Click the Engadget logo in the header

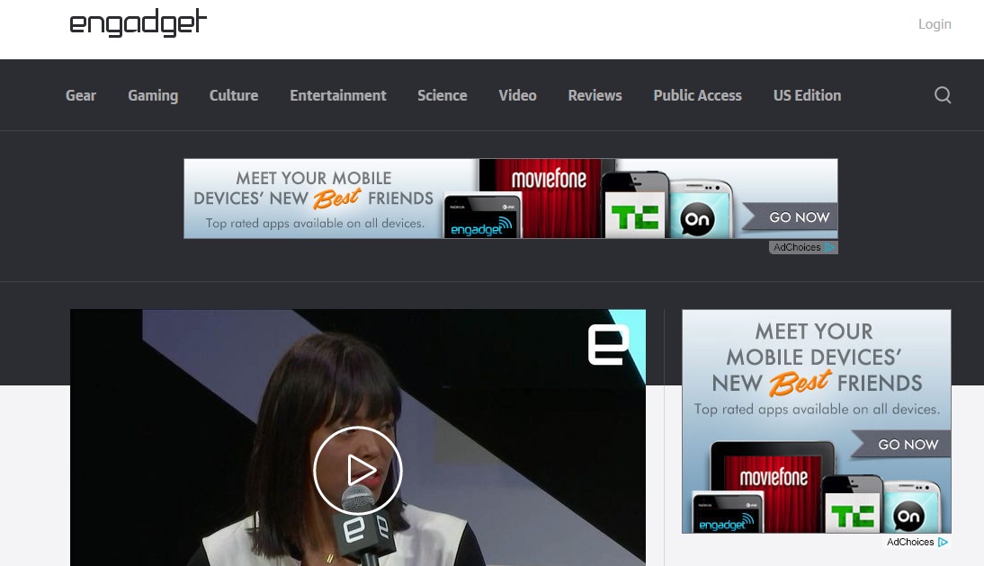[x=138, y=22]
